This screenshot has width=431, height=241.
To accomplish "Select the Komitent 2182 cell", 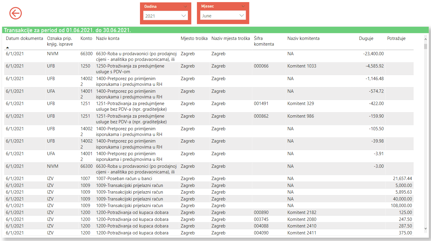I will tap(302, 212).
